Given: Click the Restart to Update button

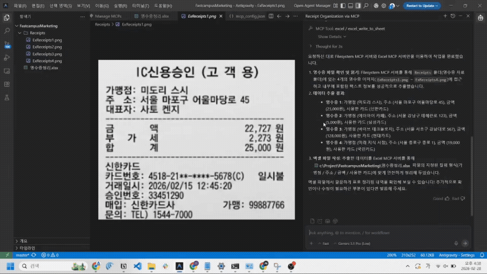Looking at the screenshot, I should click(421, 6).
